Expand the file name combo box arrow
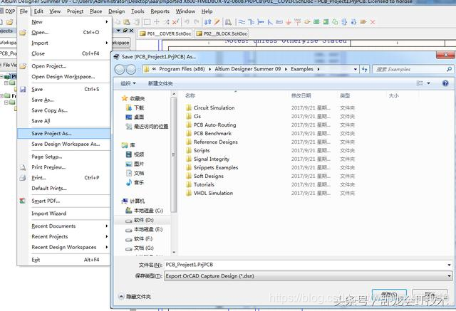Viewport: 456px width, 311px height. 449,265
